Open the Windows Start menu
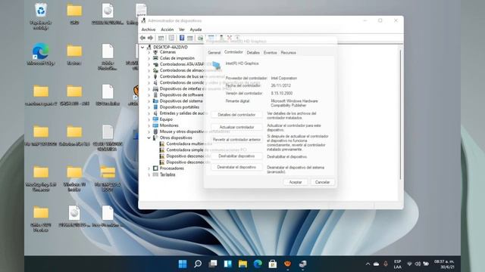 (x=183, y=264)
